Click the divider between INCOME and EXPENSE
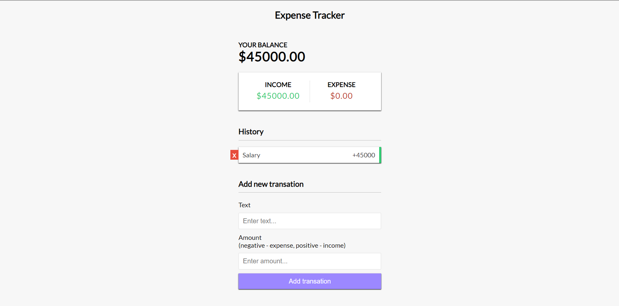The width and height of the screenshot is (619, 306). click(x=310, y=91)
